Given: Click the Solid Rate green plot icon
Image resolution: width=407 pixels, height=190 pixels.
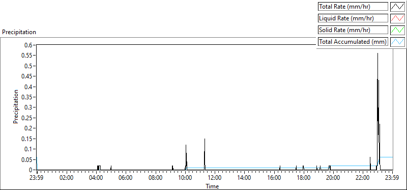Looking at the screenshot, I should coord(397,30).
